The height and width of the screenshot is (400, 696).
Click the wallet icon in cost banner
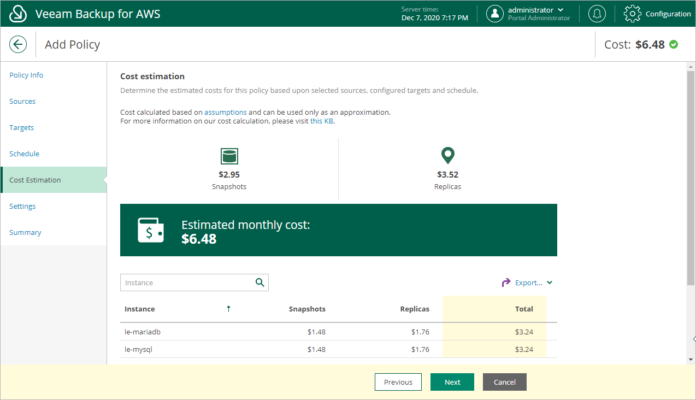coord(151,230)
